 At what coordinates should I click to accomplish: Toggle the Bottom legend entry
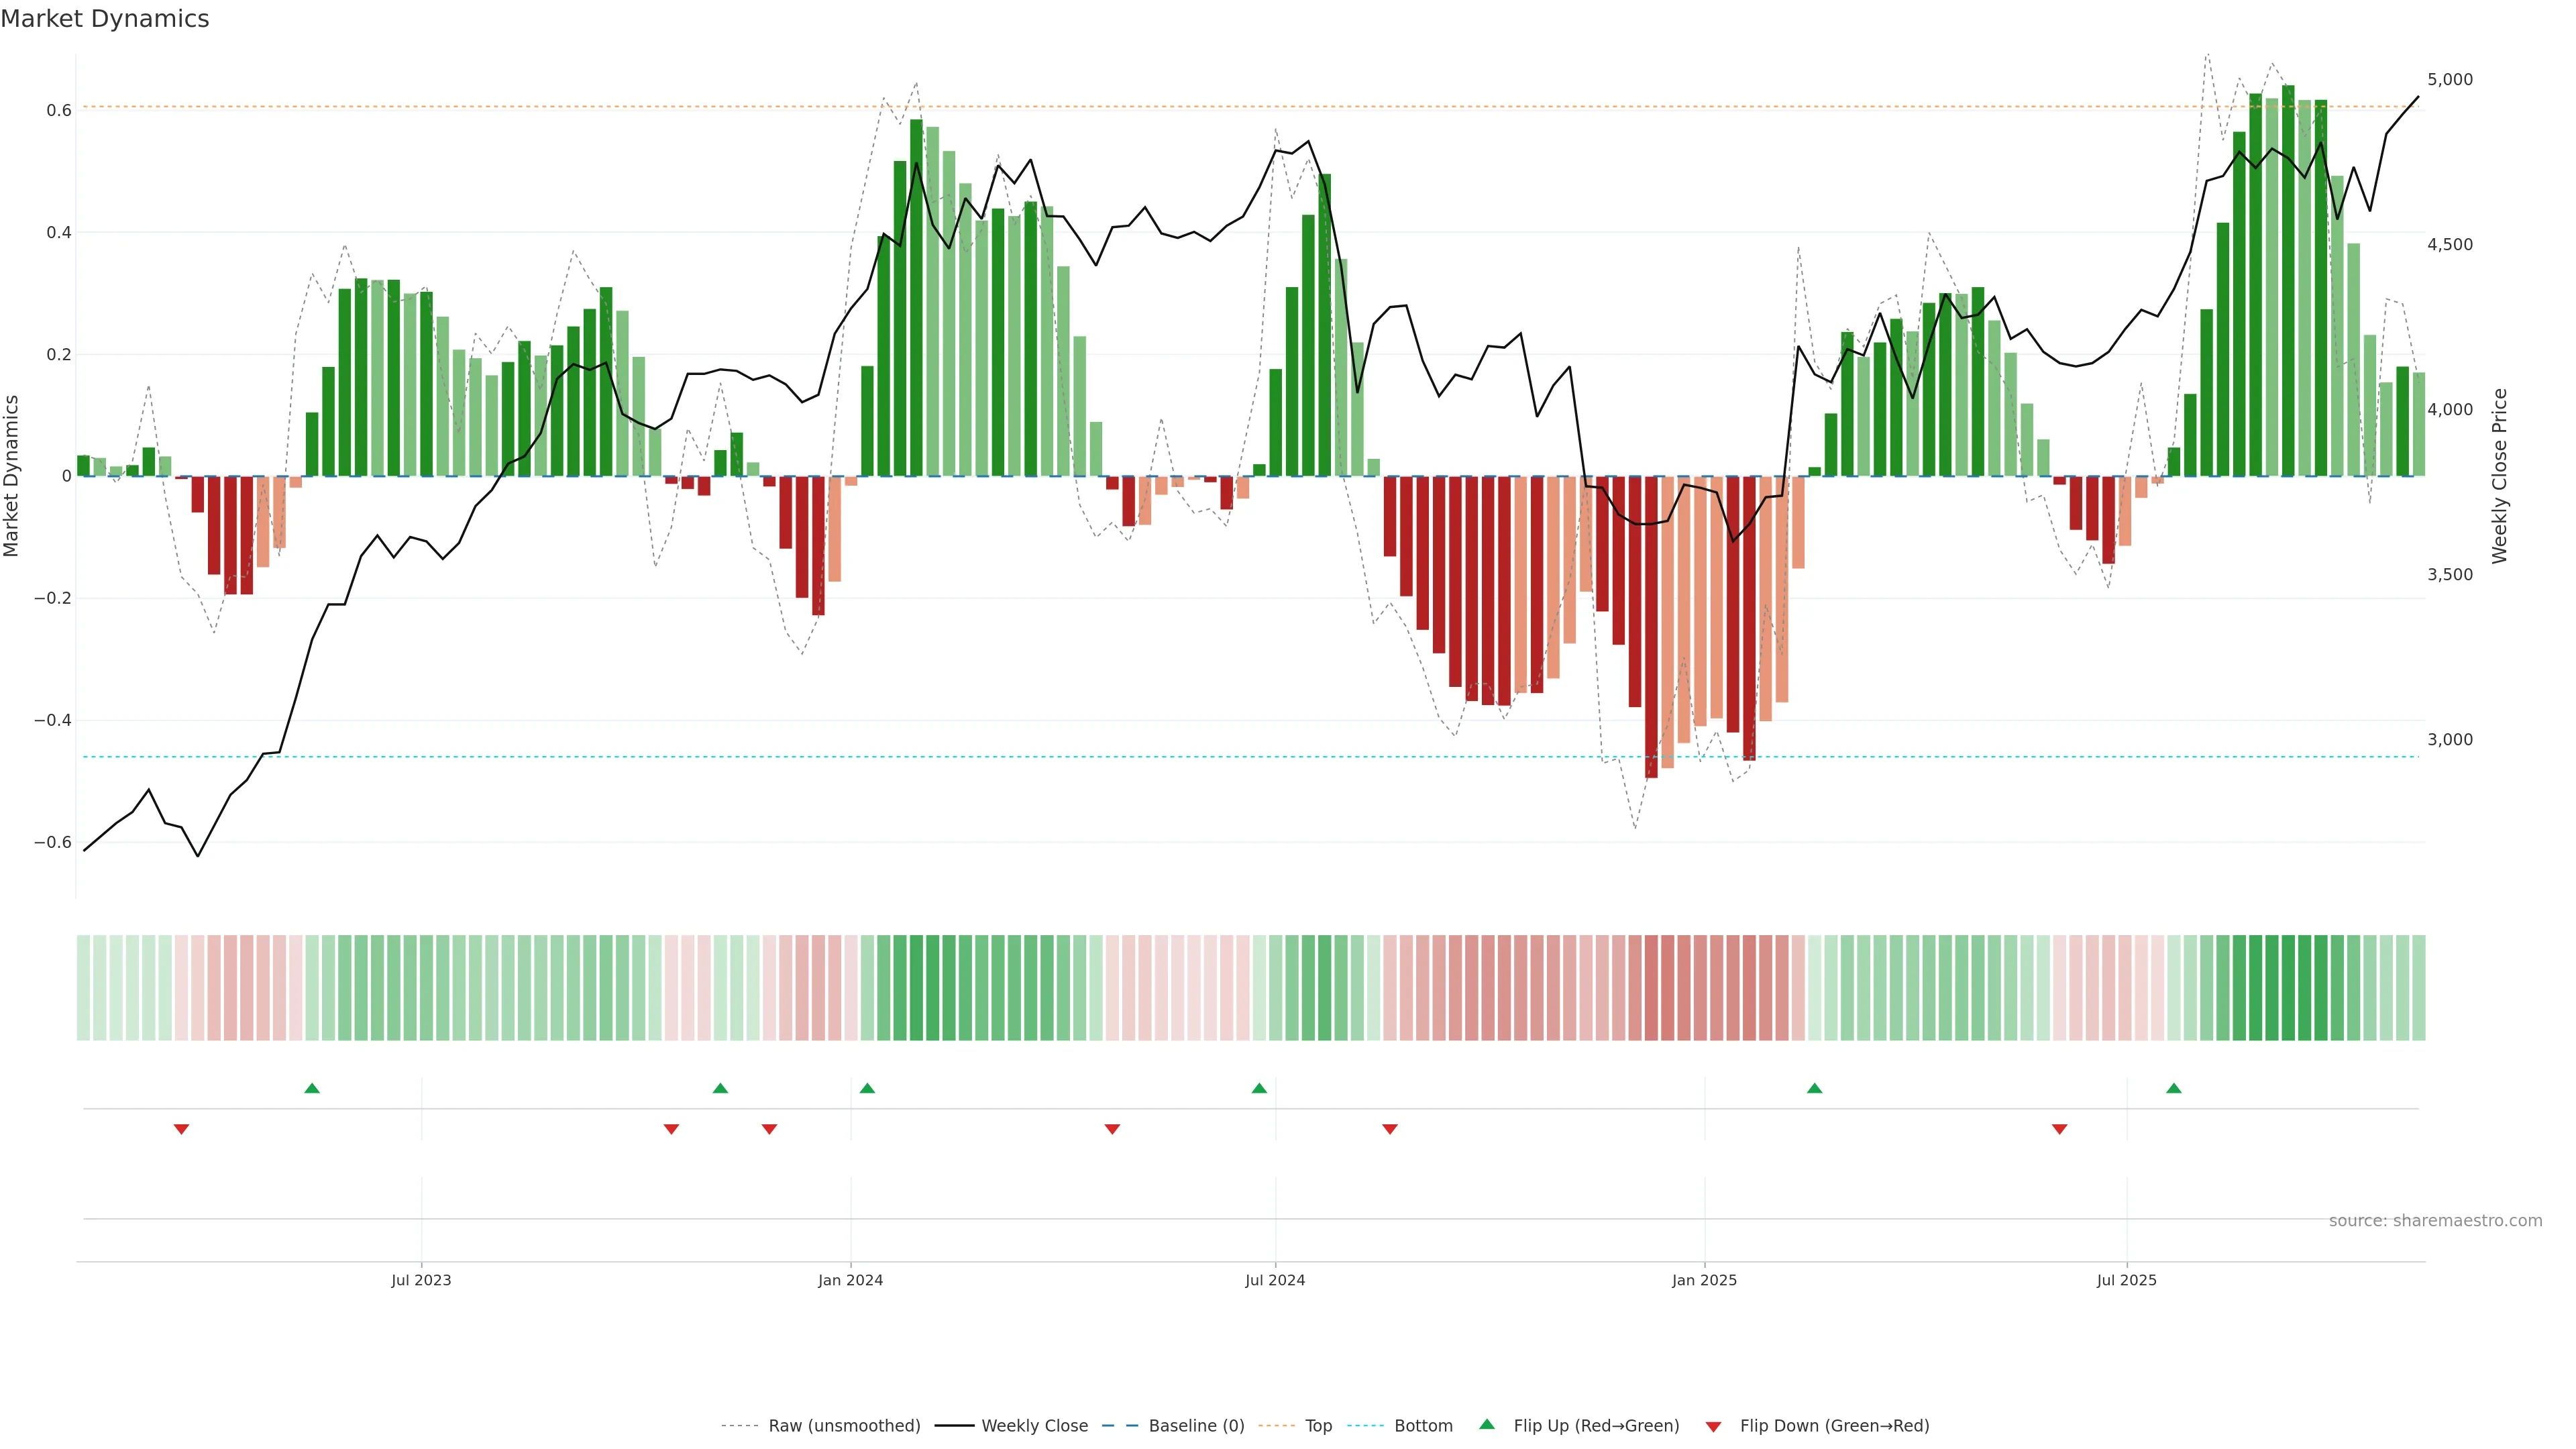pyautogui.click(x=1423, y=1425)
